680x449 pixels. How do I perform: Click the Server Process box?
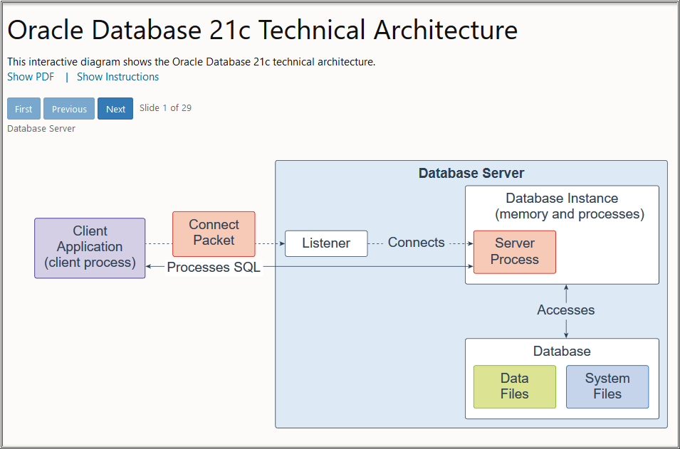[514, 252]
